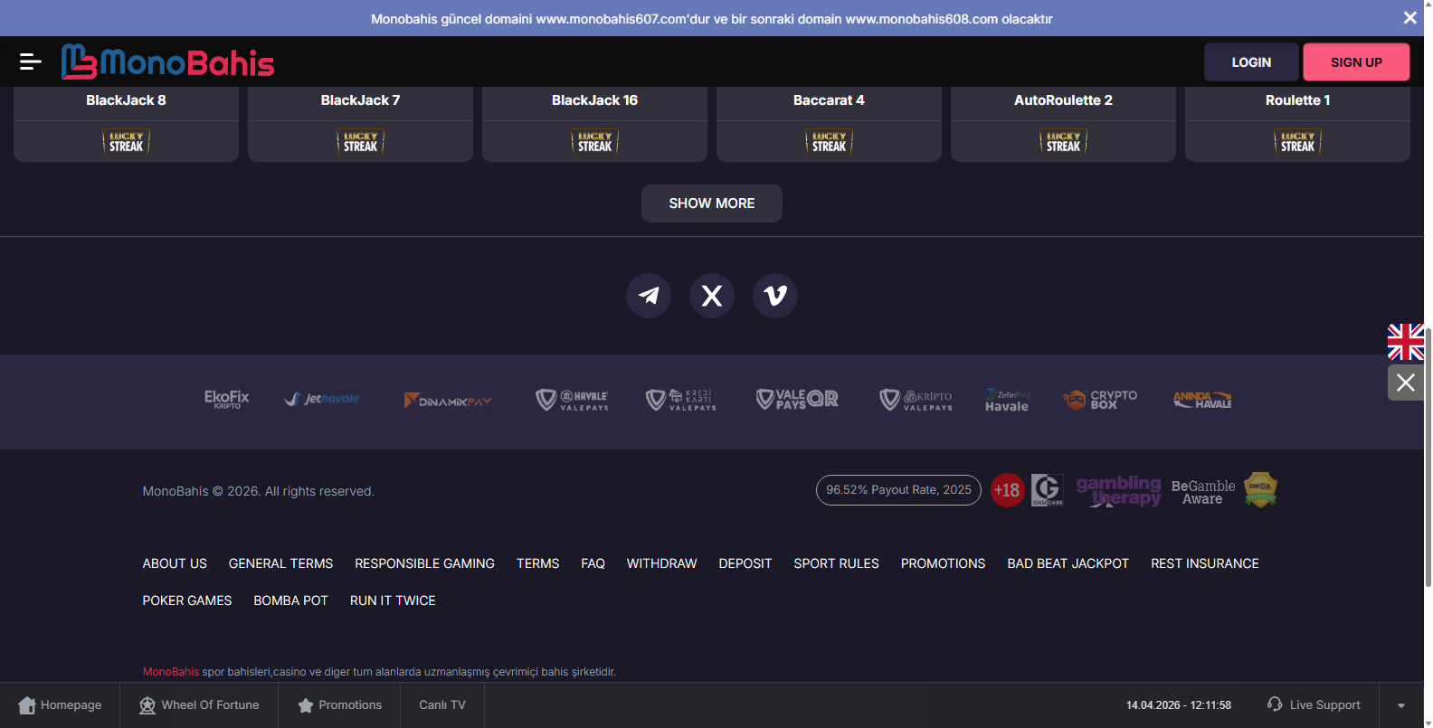Open the WITHDRAW footer link
Viewport: 1433px width, 728px height.
click(x=661, y=563)
